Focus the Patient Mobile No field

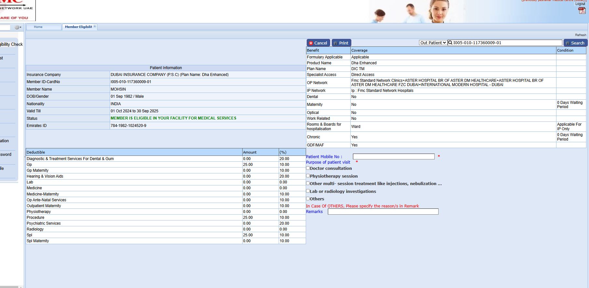tap(393, 157)
